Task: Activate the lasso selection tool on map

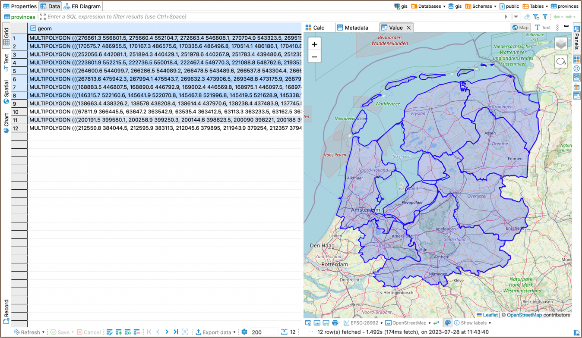Action: tap(561, 62)
